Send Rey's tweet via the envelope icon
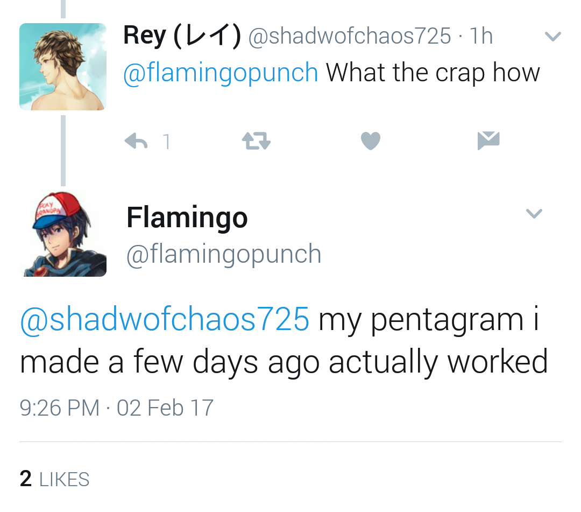Screen dimensions: 581x512 pyautogui.click(x=488, y=140)
